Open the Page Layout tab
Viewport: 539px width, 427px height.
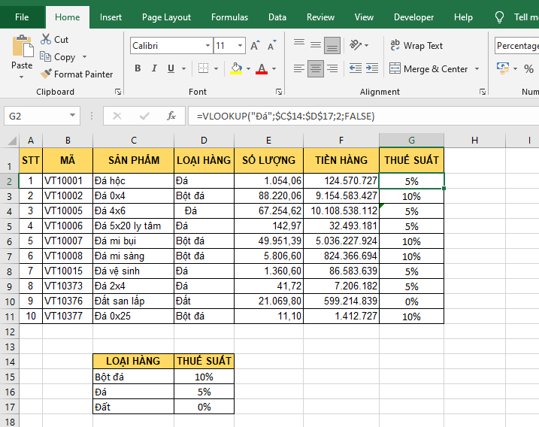click(x=166, y=17)
